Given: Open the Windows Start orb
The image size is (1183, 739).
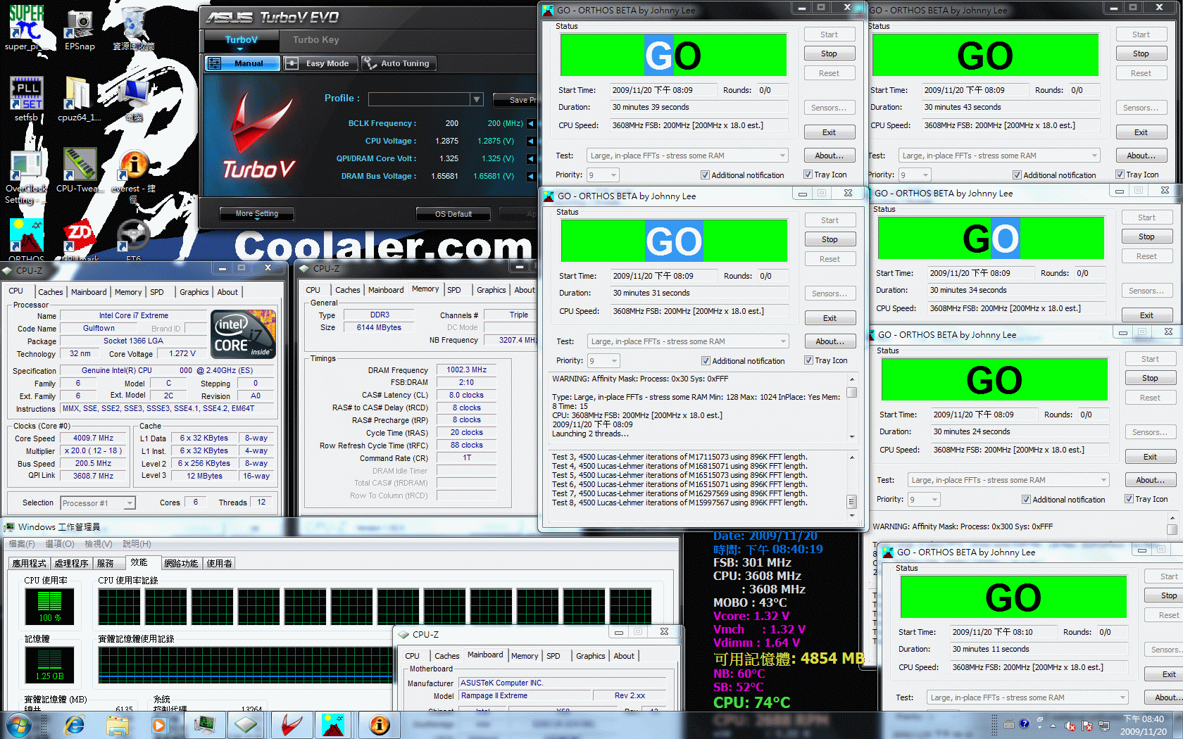Looking at the screenshot, I should coord(19,725).
